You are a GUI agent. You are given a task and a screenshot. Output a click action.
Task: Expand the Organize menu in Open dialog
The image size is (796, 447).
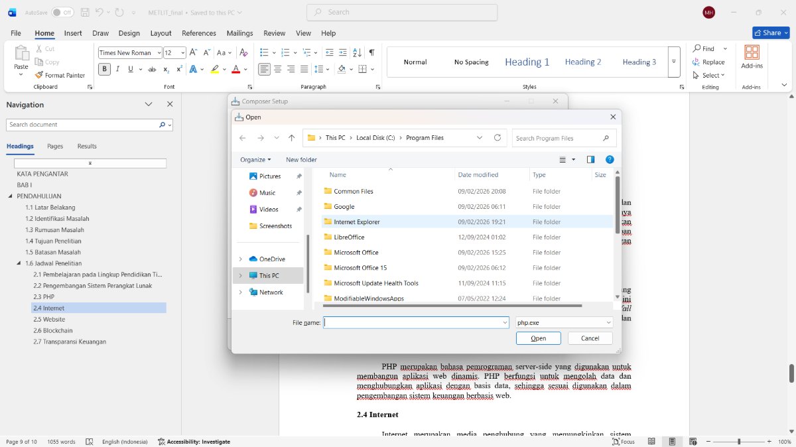(255, 160)
